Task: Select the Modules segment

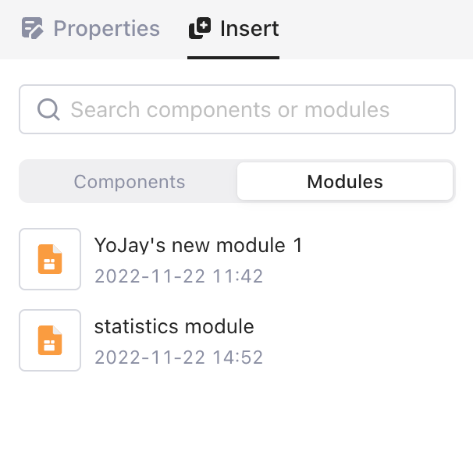Action: click(x=345, y=182)
